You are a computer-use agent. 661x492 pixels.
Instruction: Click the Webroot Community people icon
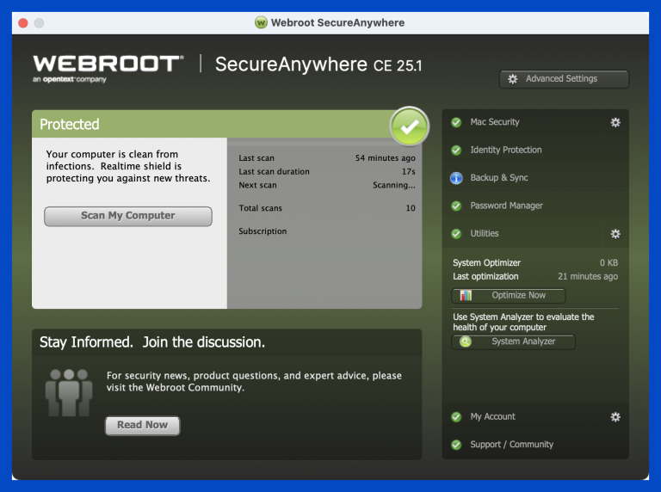(69, 392)
